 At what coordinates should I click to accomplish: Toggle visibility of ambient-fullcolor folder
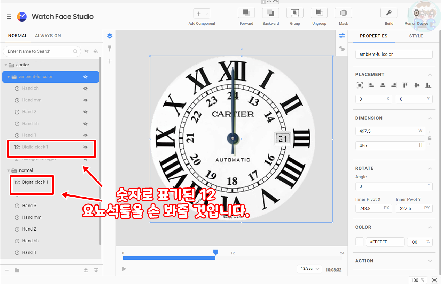(85, 77)
